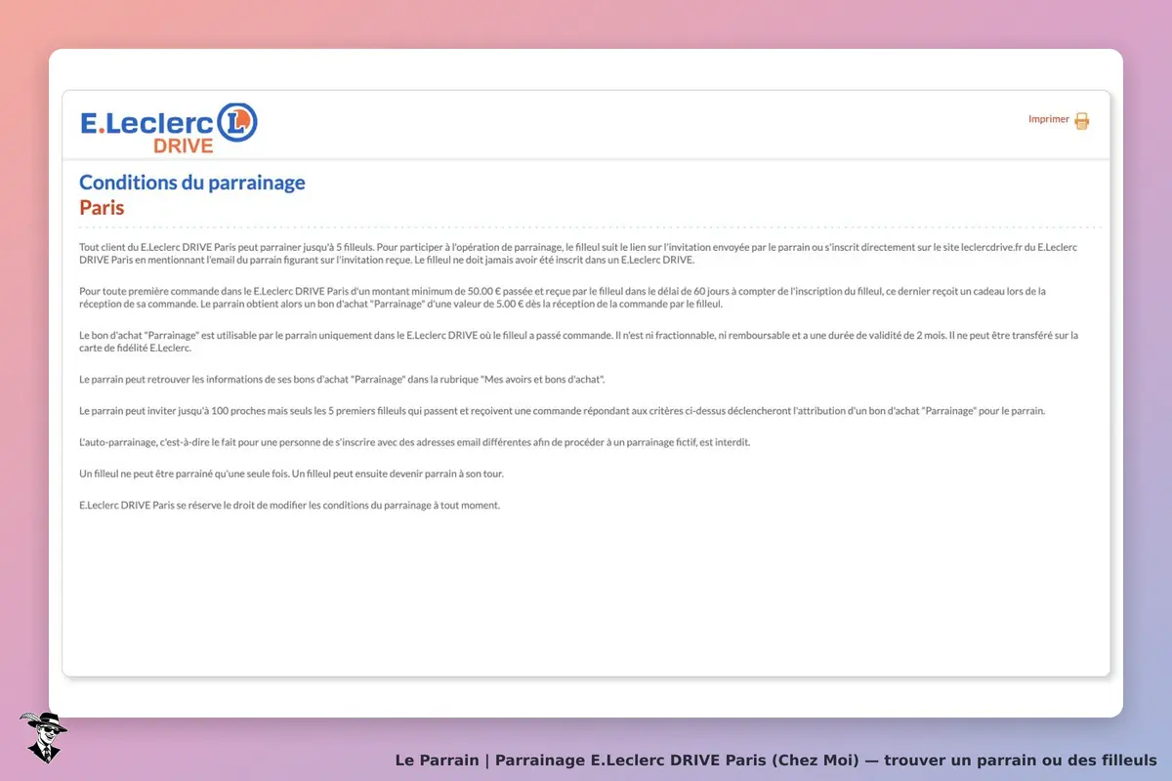Click paragraph starting "Pour toute première commande"
This screenshot has width=1172, height=781.
(x=563, y=298)
